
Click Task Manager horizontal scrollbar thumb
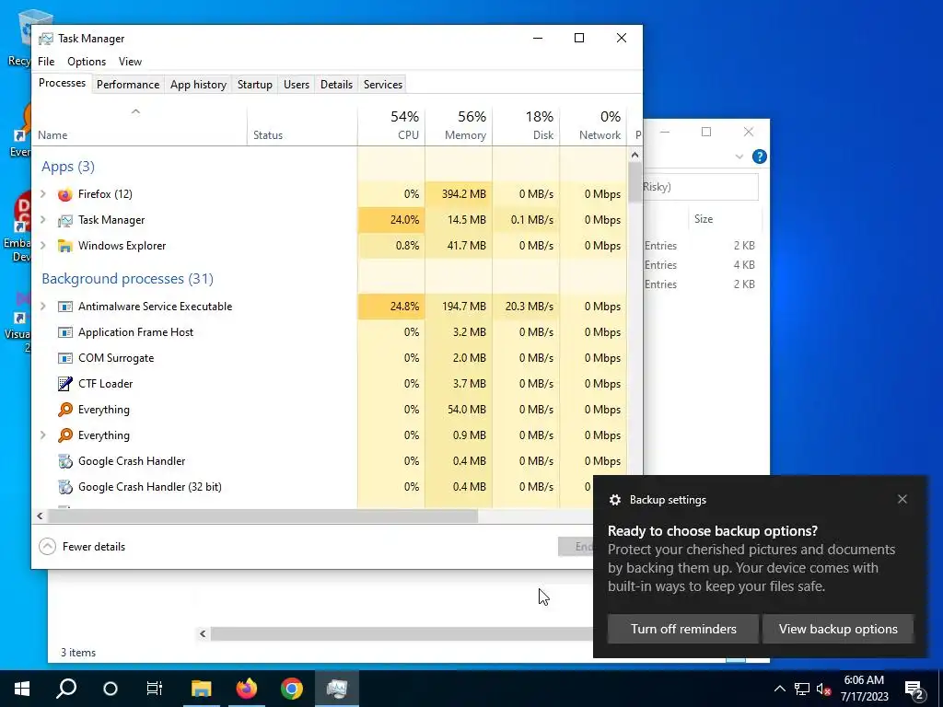(262, 516)
